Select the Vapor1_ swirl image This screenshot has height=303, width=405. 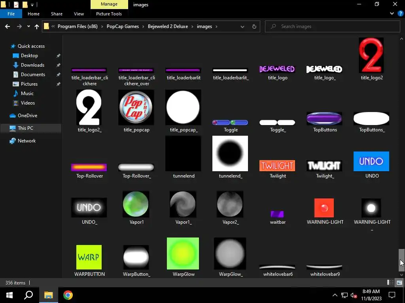click(x=183, y=204)
